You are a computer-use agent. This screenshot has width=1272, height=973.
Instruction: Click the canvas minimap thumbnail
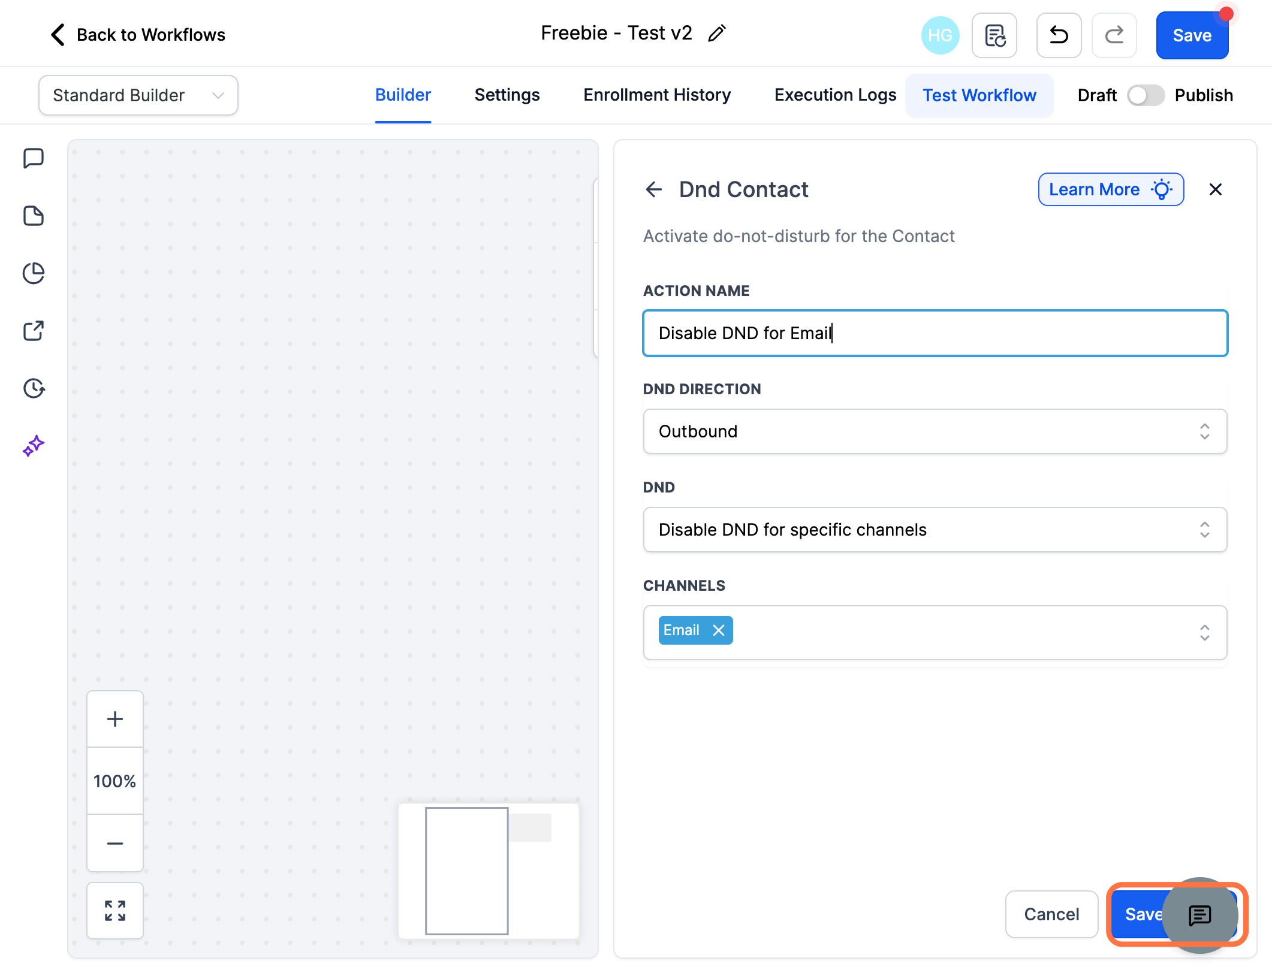(x=489, y=871)
